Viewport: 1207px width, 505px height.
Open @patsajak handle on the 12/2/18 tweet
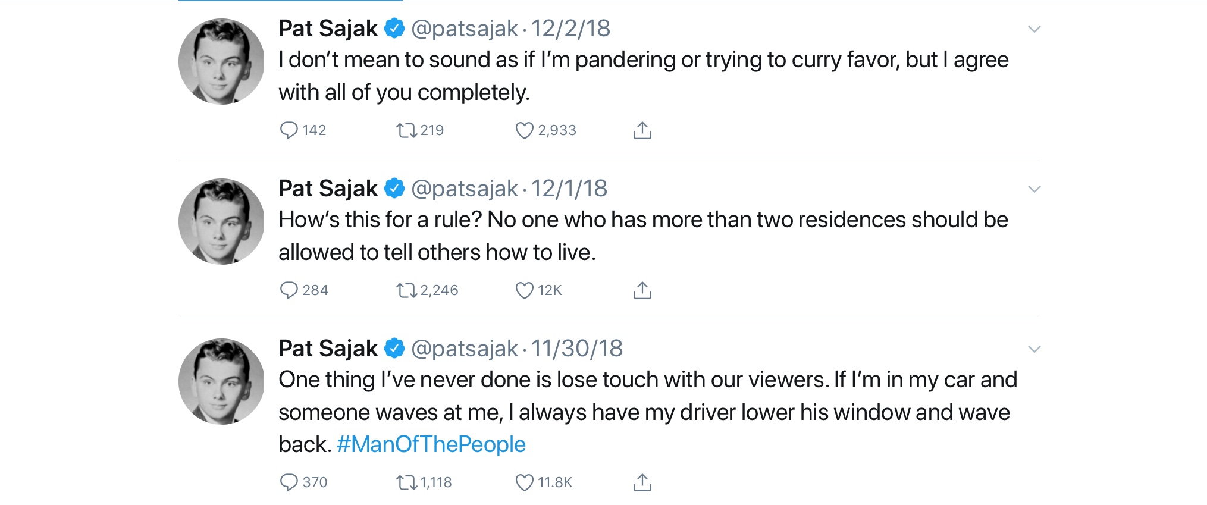click(464, 29)
